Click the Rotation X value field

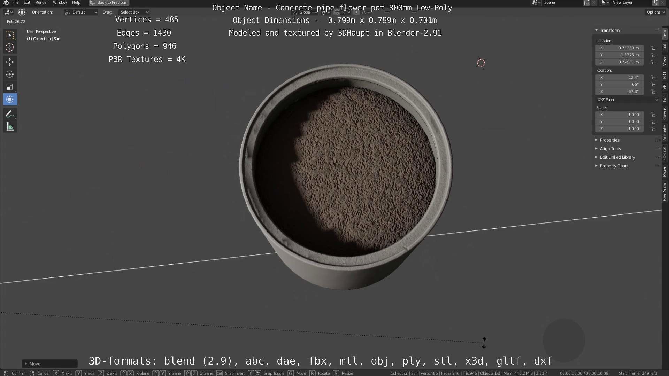point(620,77)
